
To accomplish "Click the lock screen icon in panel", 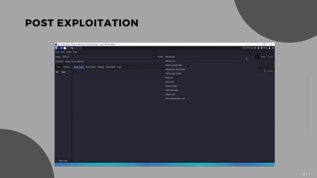I will pyautogui.click(x=269, y=48).
